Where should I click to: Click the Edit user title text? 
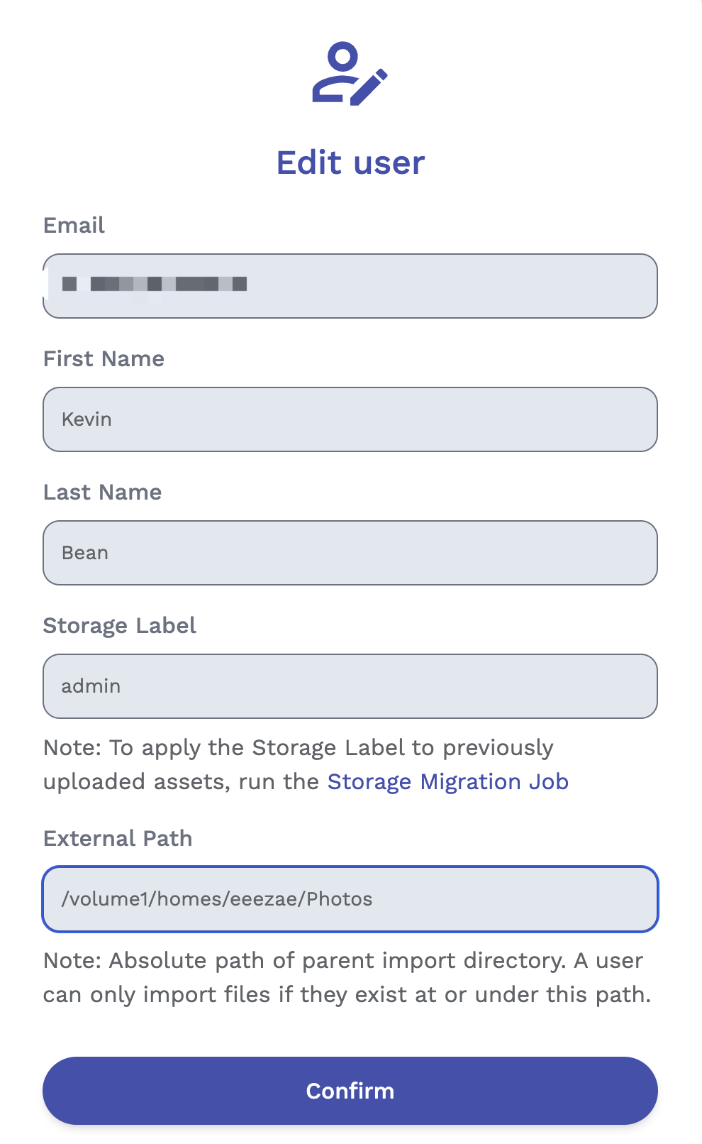click(x=350, y=162)
